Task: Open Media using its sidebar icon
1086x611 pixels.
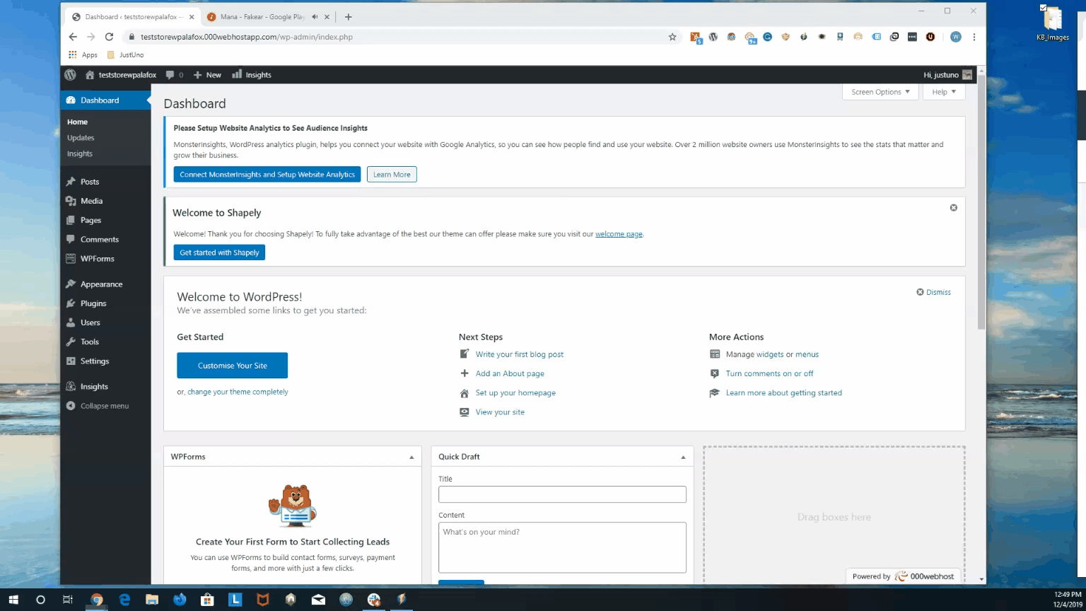Action: pyautogui.click(x=71, y=201)
